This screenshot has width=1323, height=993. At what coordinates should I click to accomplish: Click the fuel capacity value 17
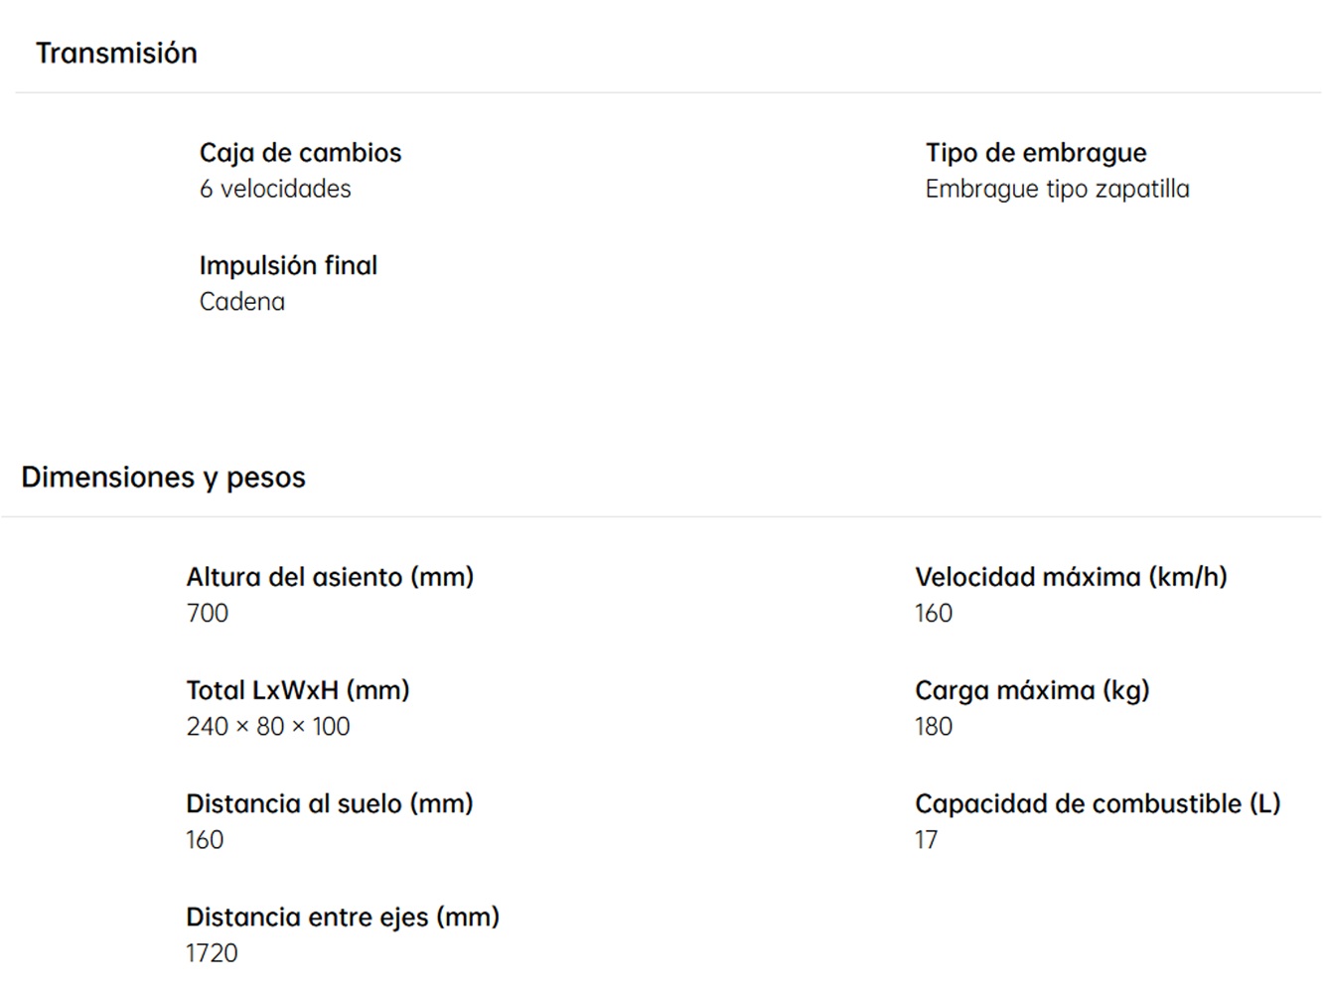pos(926,840)
